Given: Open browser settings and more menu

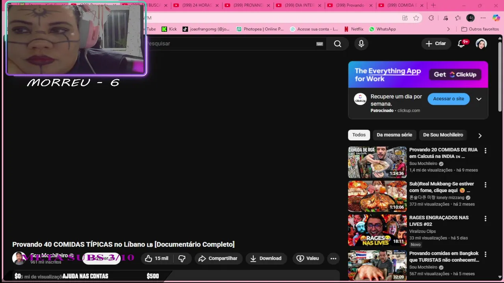Looking at the screenshot, I should [x=484, y=18].
